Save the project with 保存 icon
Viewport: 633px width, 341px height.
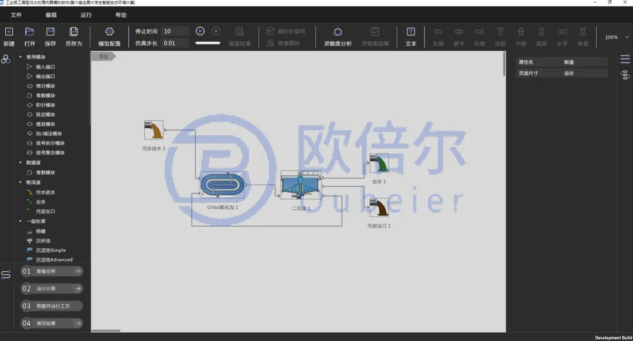point(50,32)
